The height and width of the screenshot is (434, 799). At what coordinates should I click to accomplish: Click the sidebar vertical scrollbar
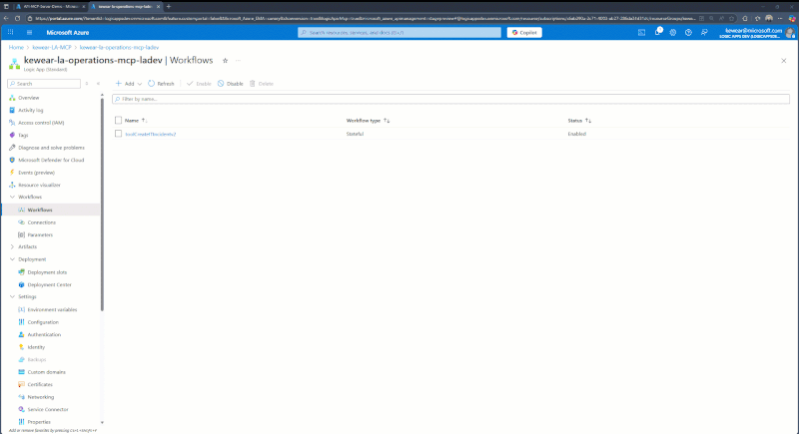[x=102, y=204]
